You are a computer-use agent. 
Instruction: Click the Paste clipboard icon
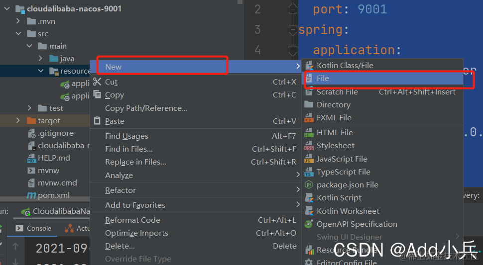(x=97, y=120)
